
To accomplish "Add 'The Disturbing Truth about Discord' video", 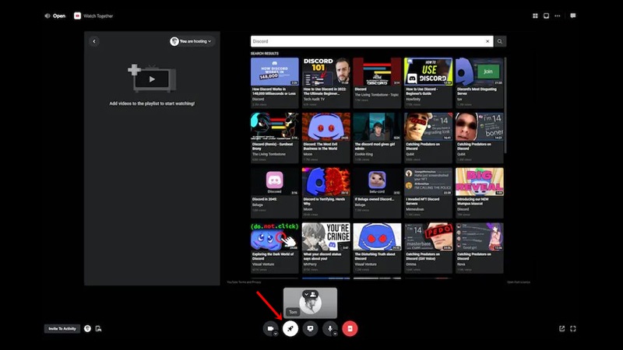I will tap(377, 248).
